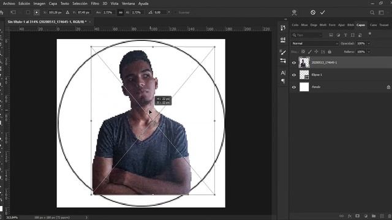392x220 pixels.
Task: Open the interpolation dropdown arrow
Action: pos(169,12)
